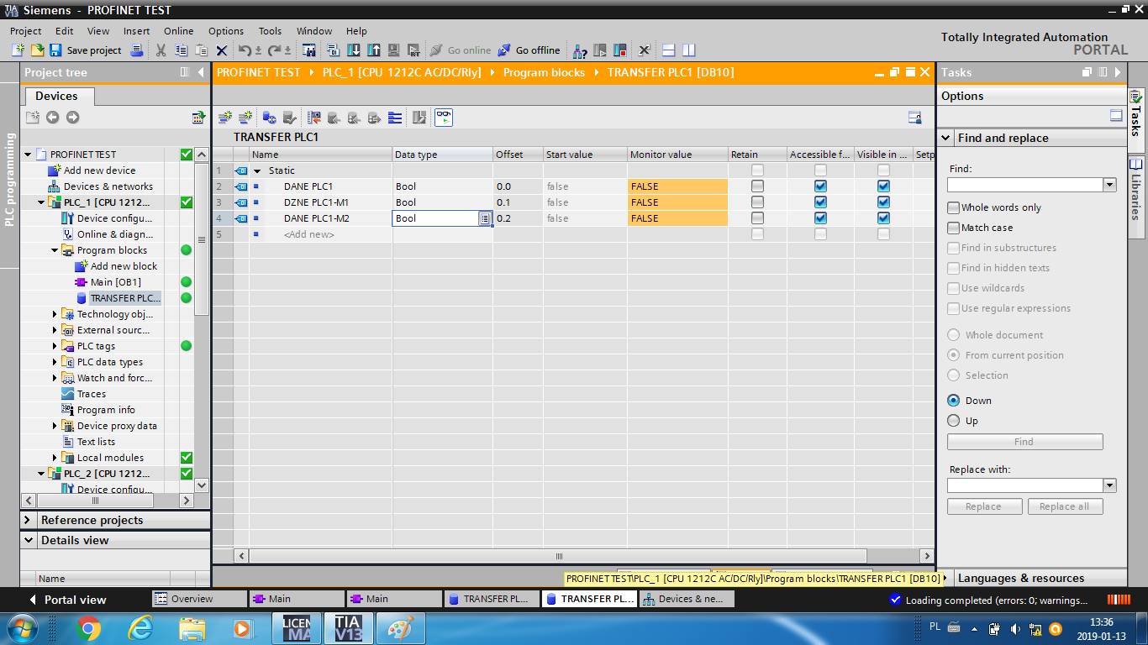This screenshot has height=645, width=1148.
Task: Switch to the Overview editor tab
Action: pos(199,599)
